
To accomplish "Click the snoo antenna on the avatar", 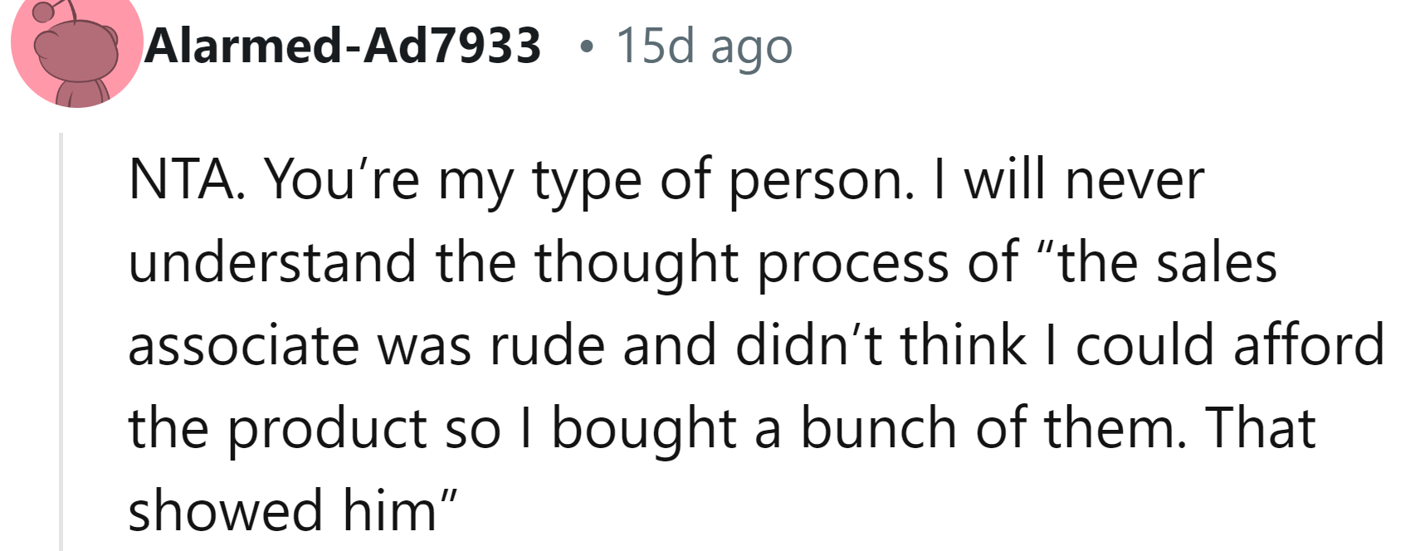I will click(50, 10).
